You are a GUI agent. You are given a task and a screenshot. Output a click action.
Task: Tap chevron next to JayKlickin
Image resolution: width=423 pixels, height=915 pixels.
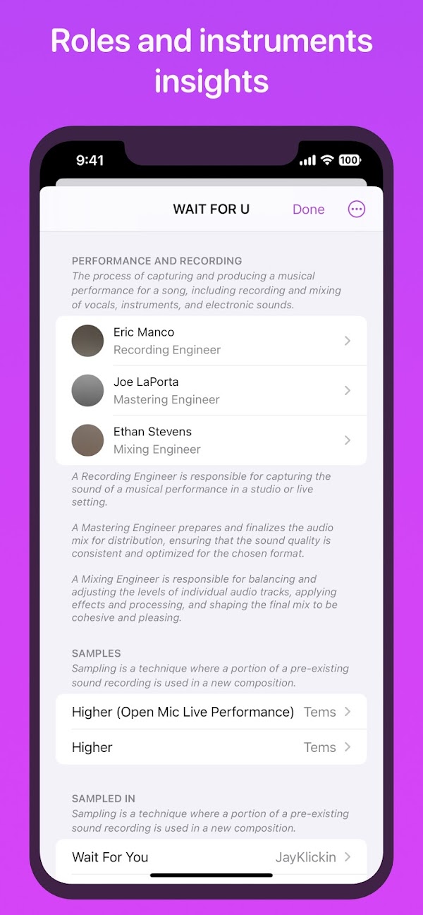[347, 857]
